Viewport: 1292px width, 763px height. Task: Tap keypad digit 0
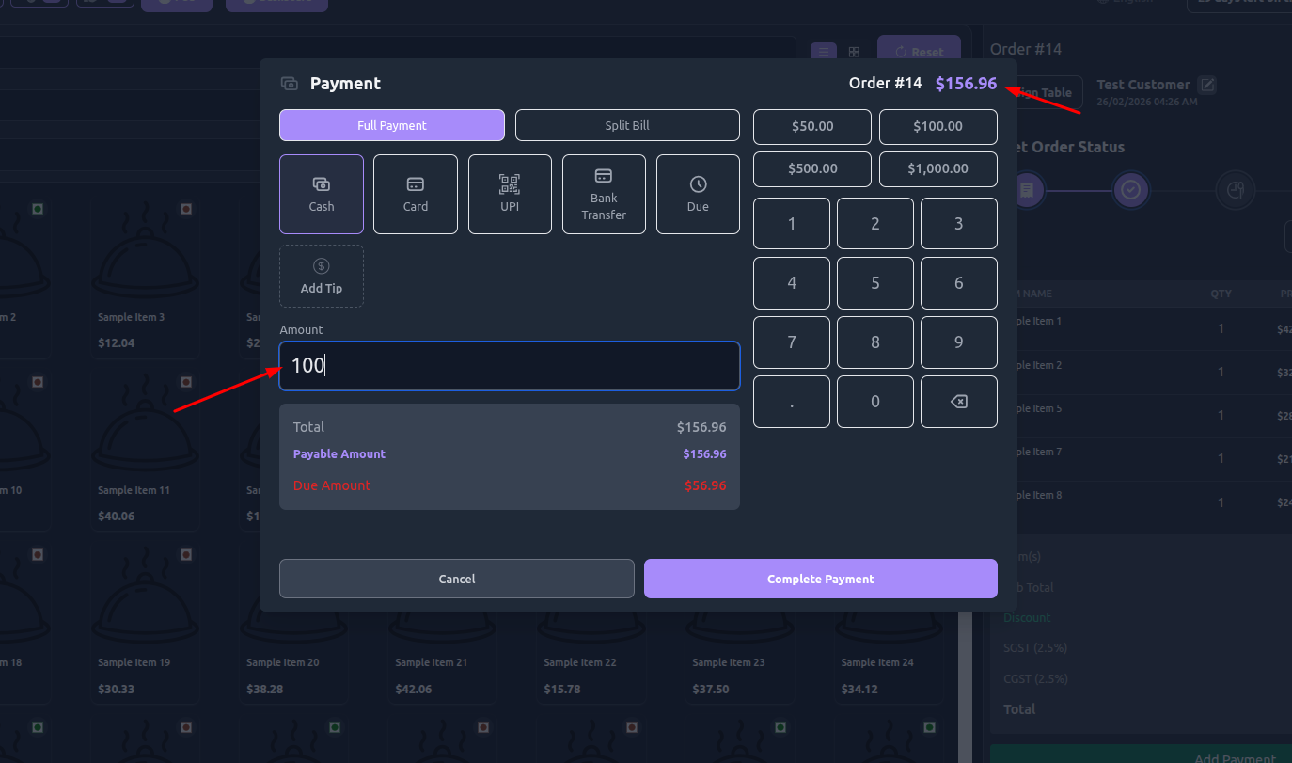875,402
